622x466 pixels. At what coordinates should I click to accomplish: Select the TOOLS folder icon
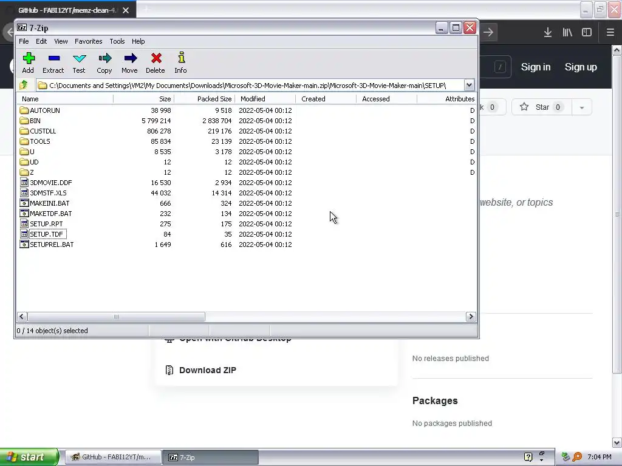point(24,141)
